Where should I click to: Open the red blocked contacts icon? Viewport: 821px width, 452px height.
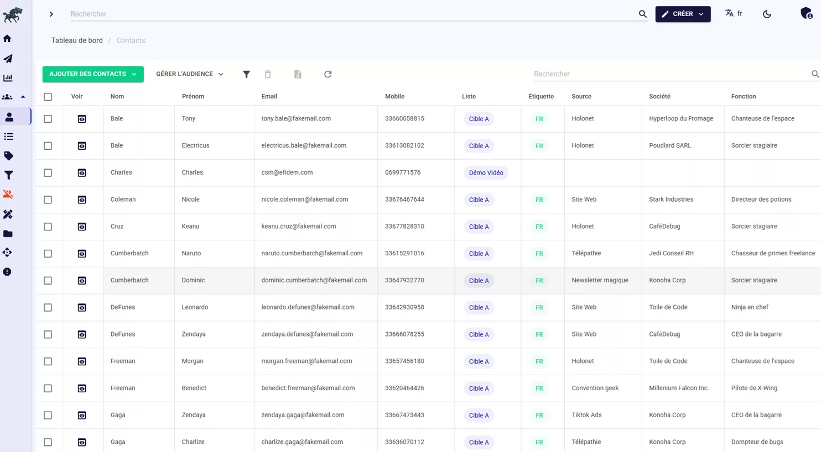point(8,195)
